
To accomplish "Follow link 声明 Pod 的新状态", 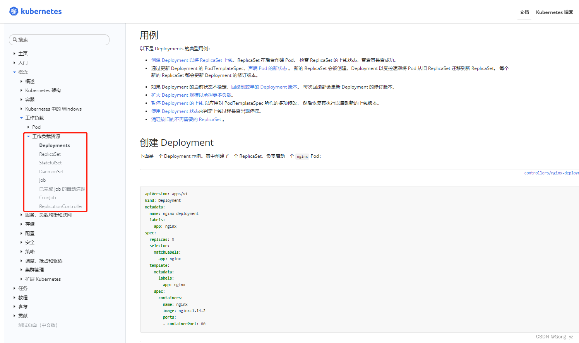I will (267, 68).
